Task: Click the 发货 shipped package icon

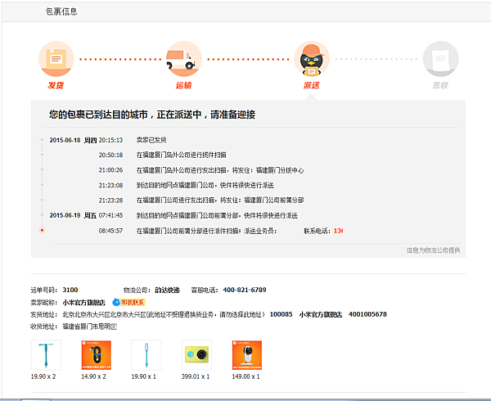Action: [x=56, y=59]
